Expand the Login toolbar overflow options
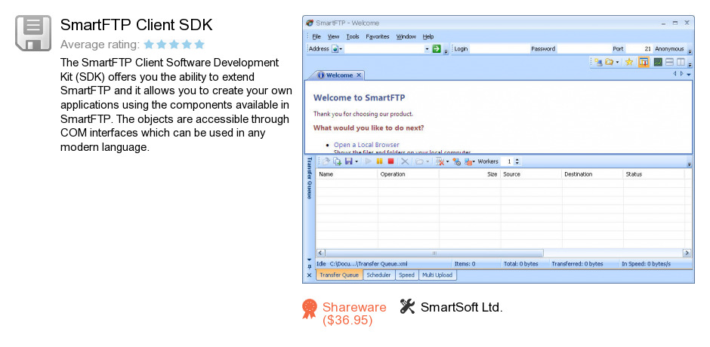The height and width of the screenshot is (347, 710). 690,51
